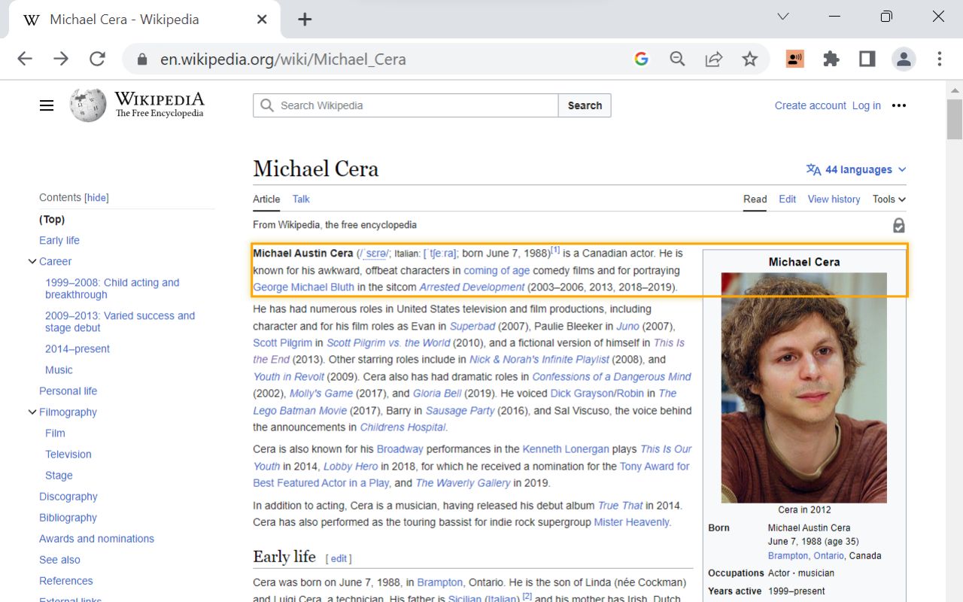Image resolution: width=963 pixels, height=602 pixels.
Task: Click the Wikipedia globe logo
Action: 88,105
